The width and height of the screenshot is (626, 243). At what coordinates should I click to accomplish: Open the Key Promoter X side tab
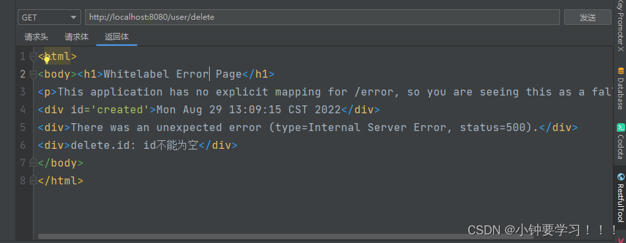[620, 26]
